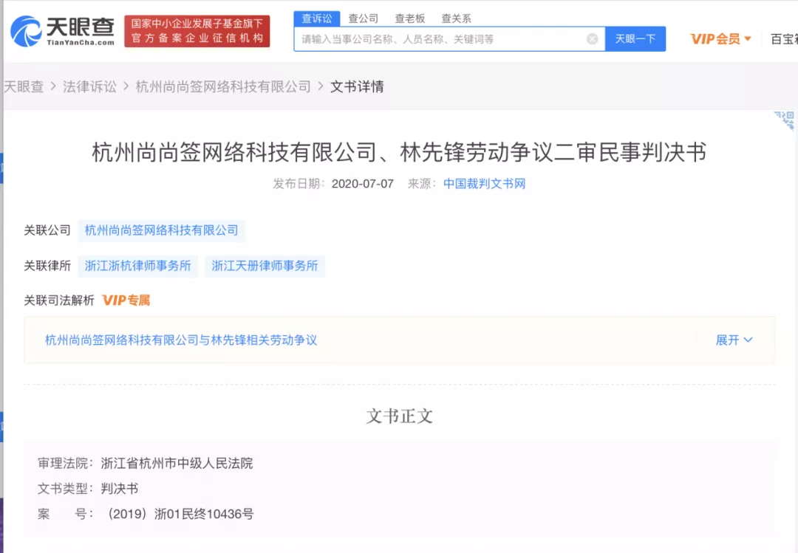Image resolution: width=798 pixels, height=553 pixels.
Task: Click the 文书详情 breadcrumb text
Action: coord(358,86)
